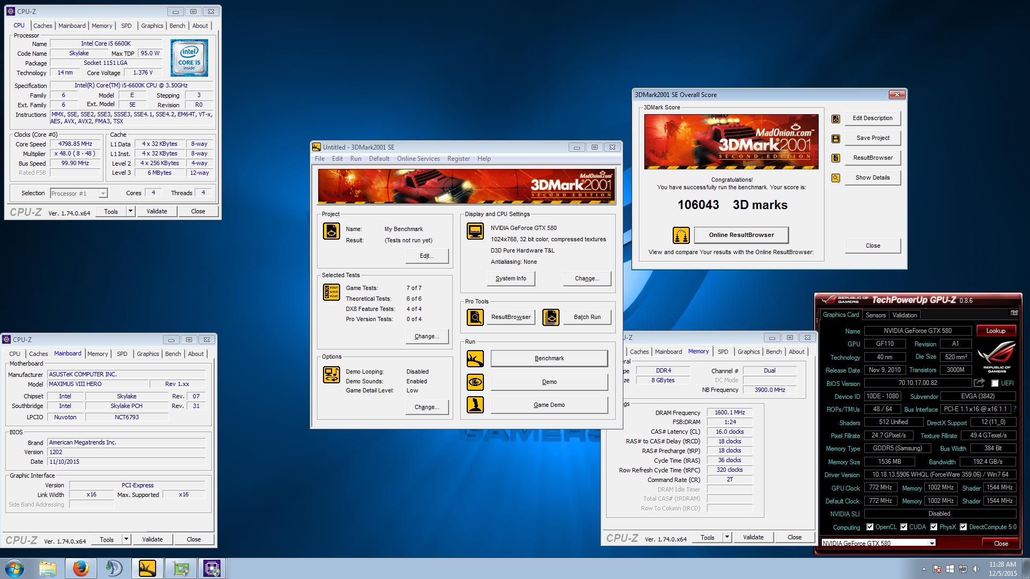The width and height of the screenshot is (1030, 579).
Task: Click the Game Demo button
Action: click(549, 405)
